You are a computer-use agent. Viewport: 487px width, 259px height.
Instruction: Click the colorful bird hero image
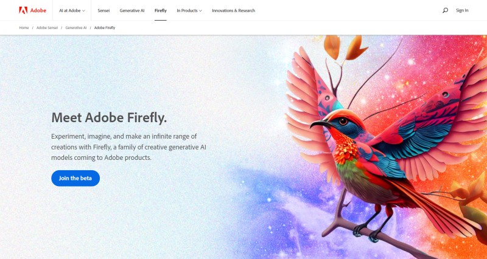(x=382, y=146)
